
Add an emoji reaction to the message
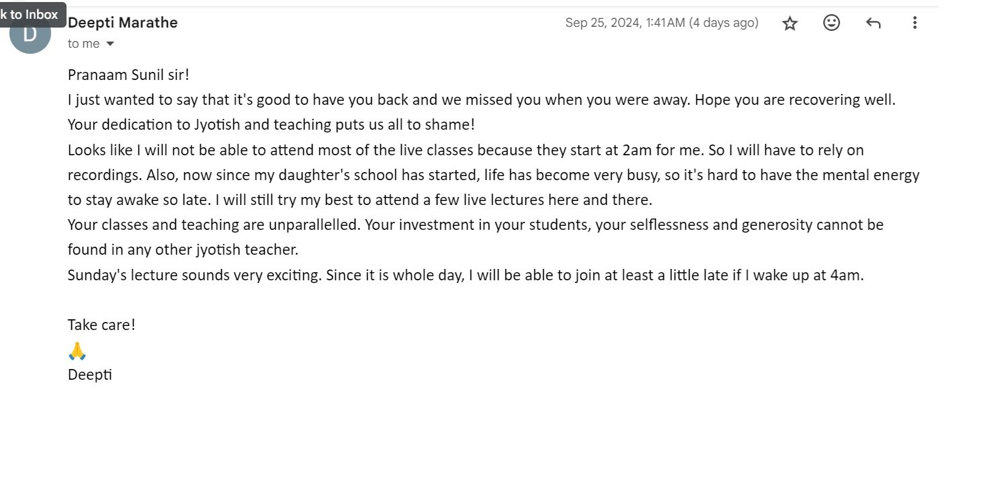coord(831,23)
